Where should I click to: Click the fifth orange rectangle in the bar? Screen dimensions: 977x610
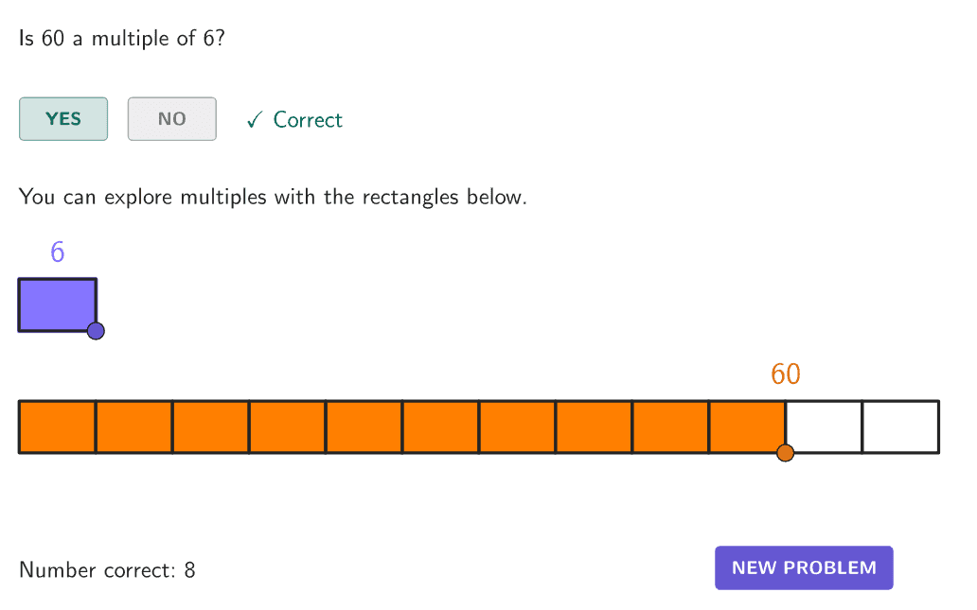(x=364, y=427)
